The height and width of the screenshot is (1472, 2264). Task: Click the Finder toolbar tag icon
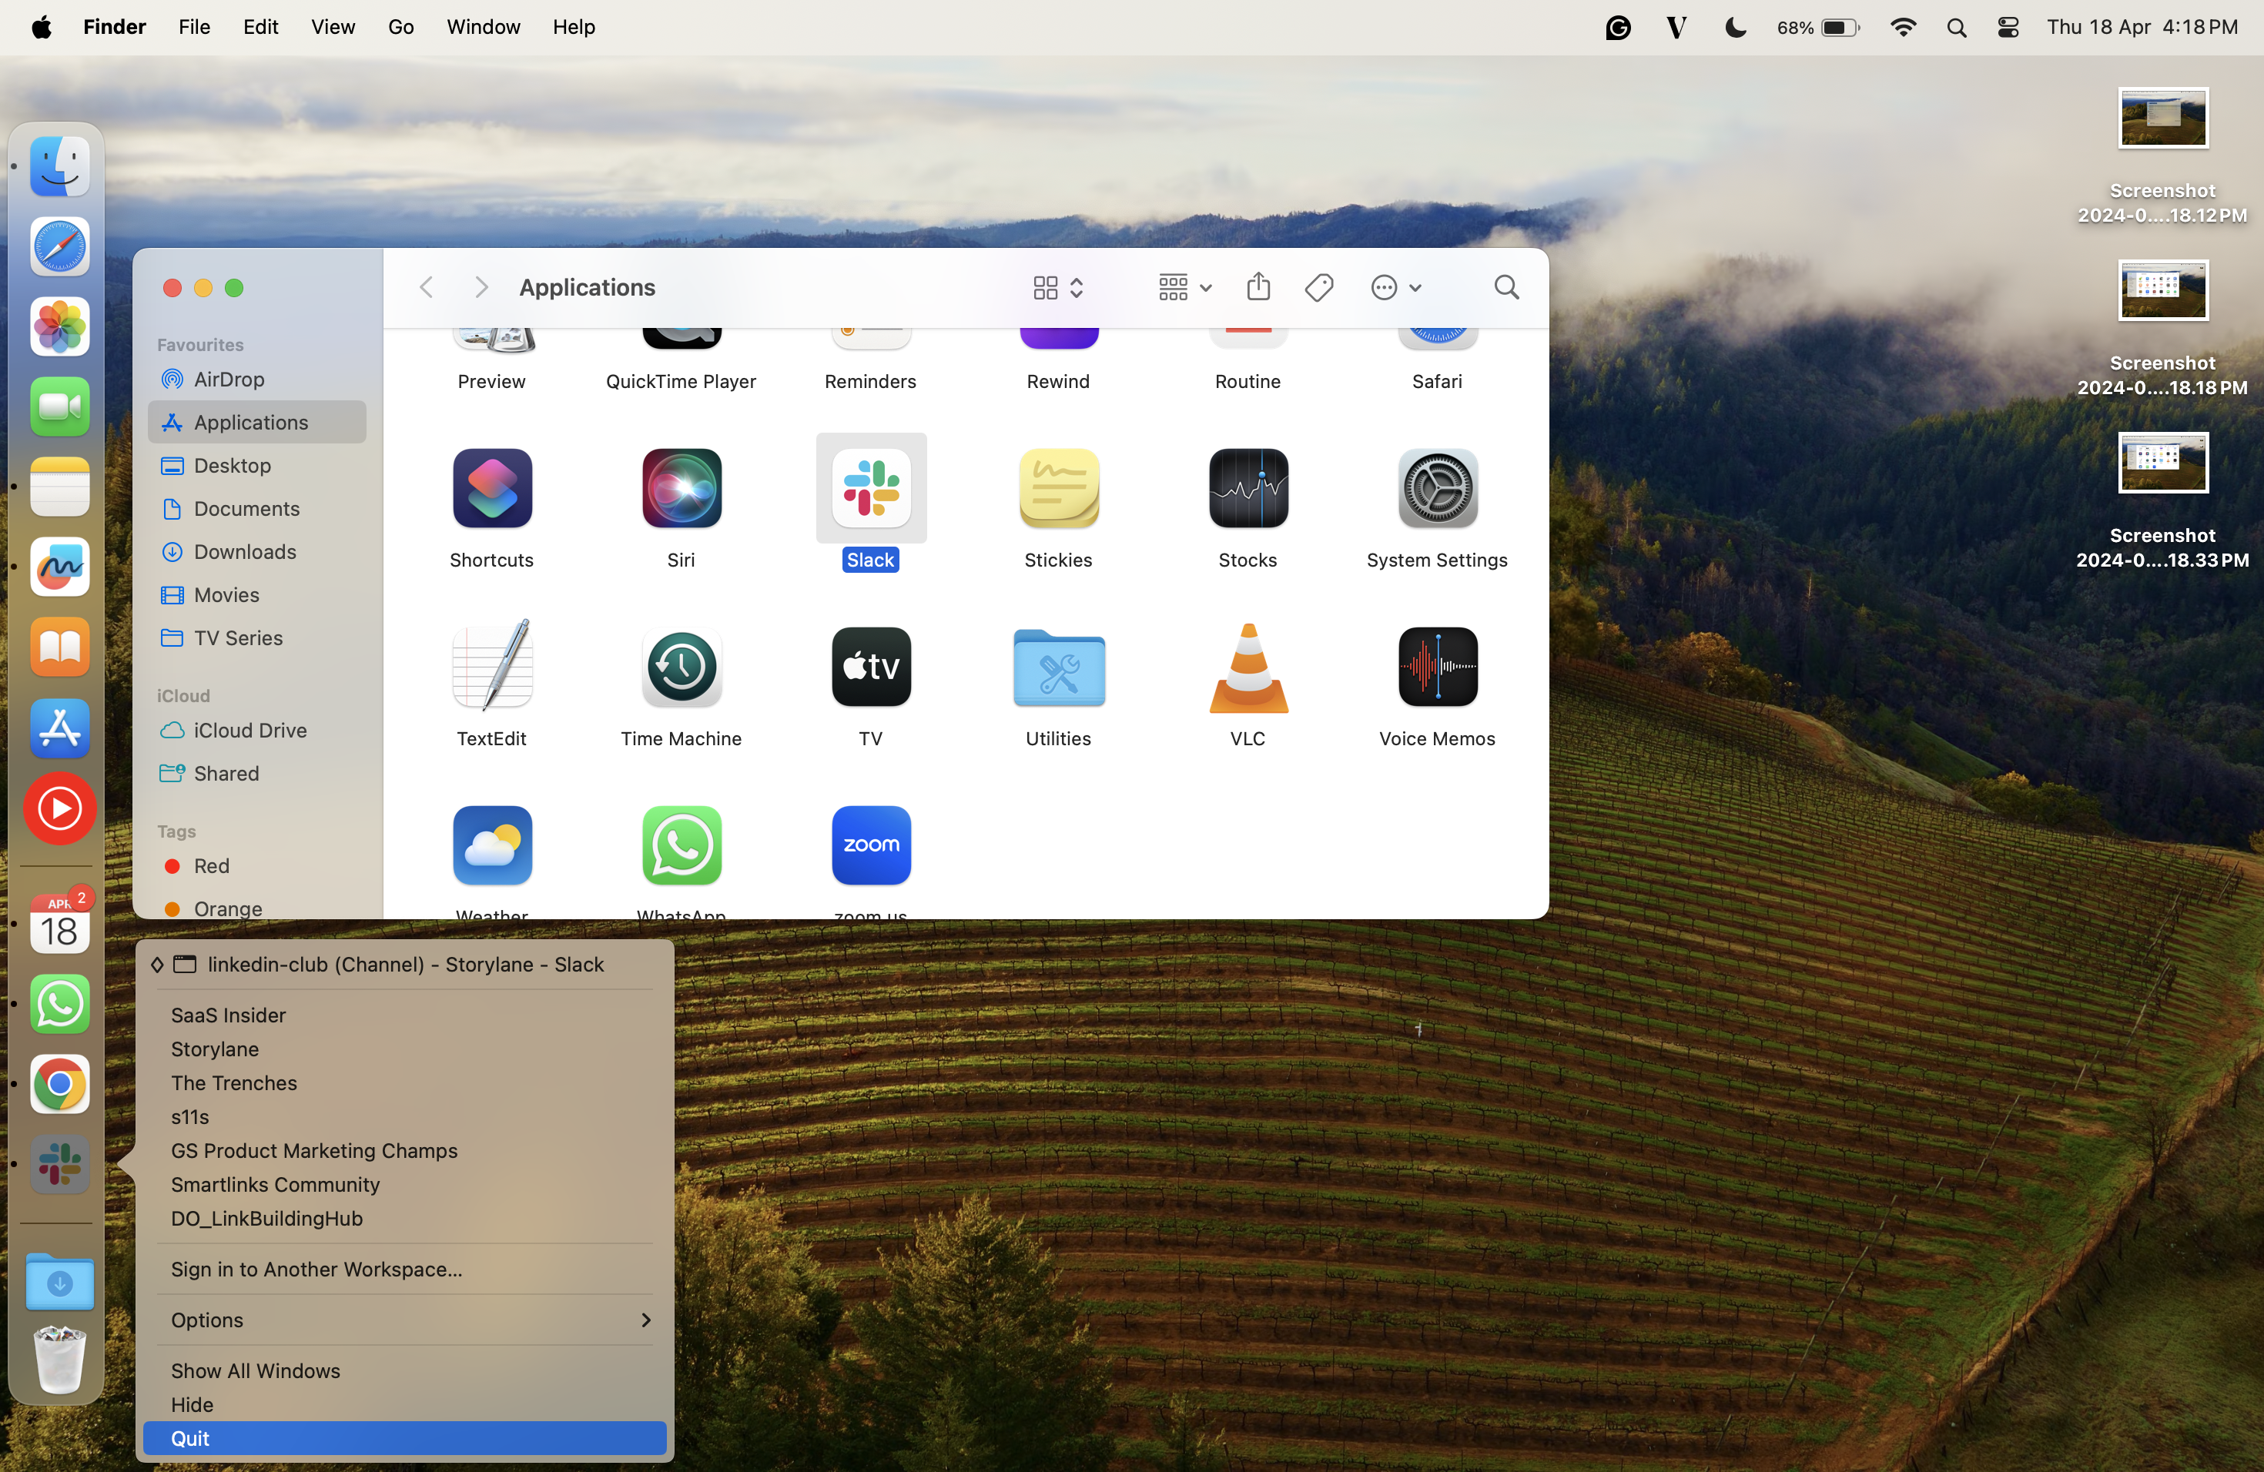click(1318, 287)
